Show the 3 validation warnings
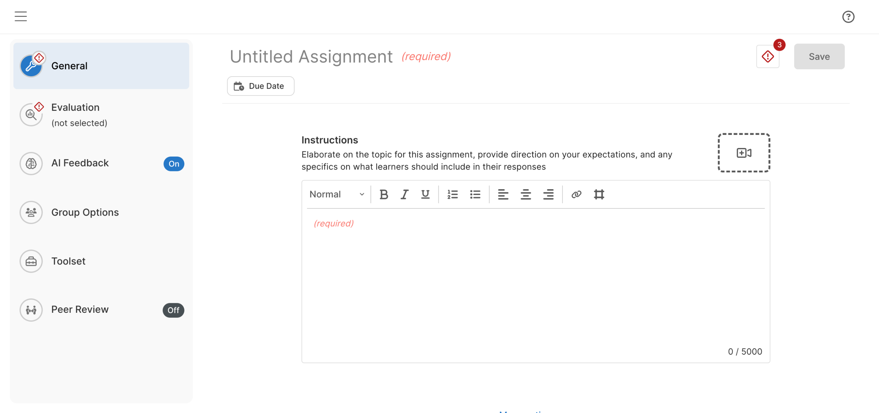 click(768, 57)
